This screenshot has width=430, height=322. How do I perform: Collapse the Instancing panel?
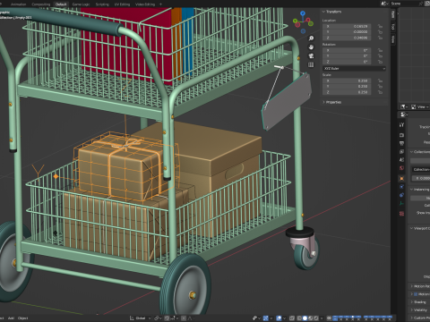pos(420,190)
